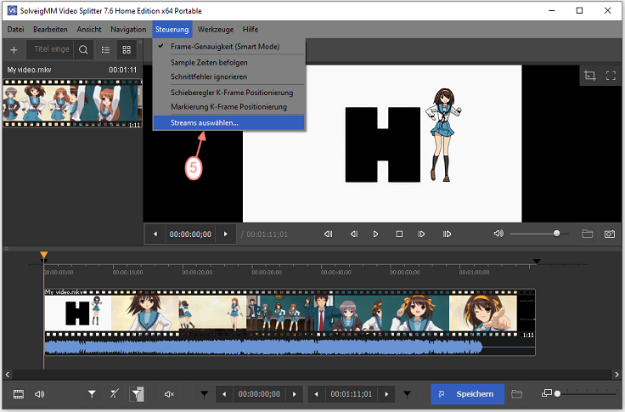Screen dimensions: 625x412
Task: Toggle Frame-Genauigkeit (Smart Mode) option
Action: click(228, 47)
